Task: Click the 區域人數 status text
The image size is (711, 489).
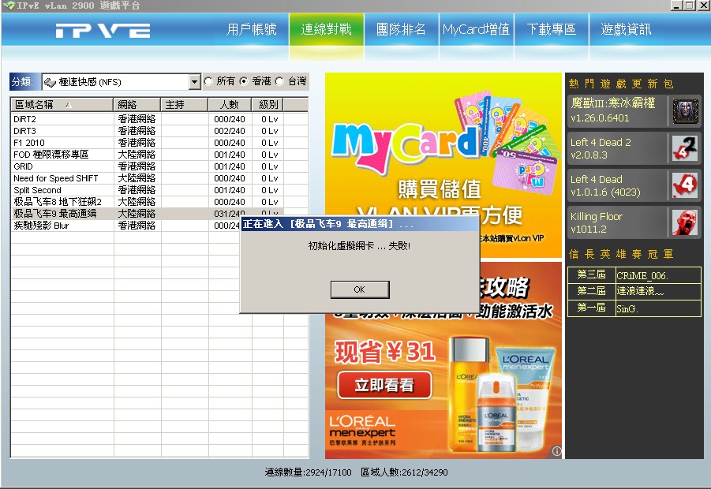Action: (x=405, y=472)
